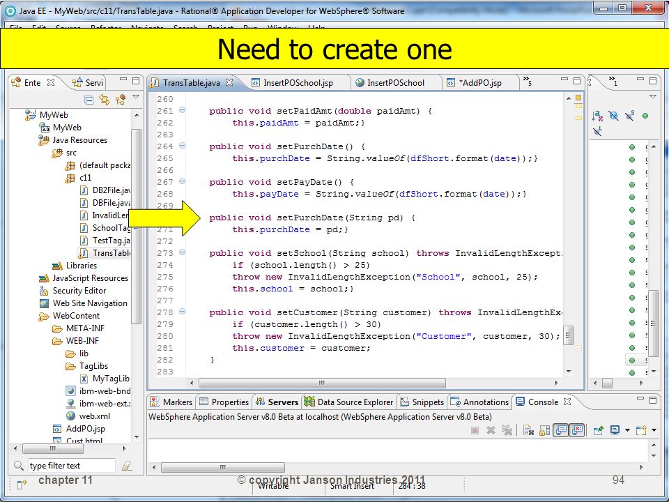Open Display Selected Console dropdown arrow

point(627,430)
